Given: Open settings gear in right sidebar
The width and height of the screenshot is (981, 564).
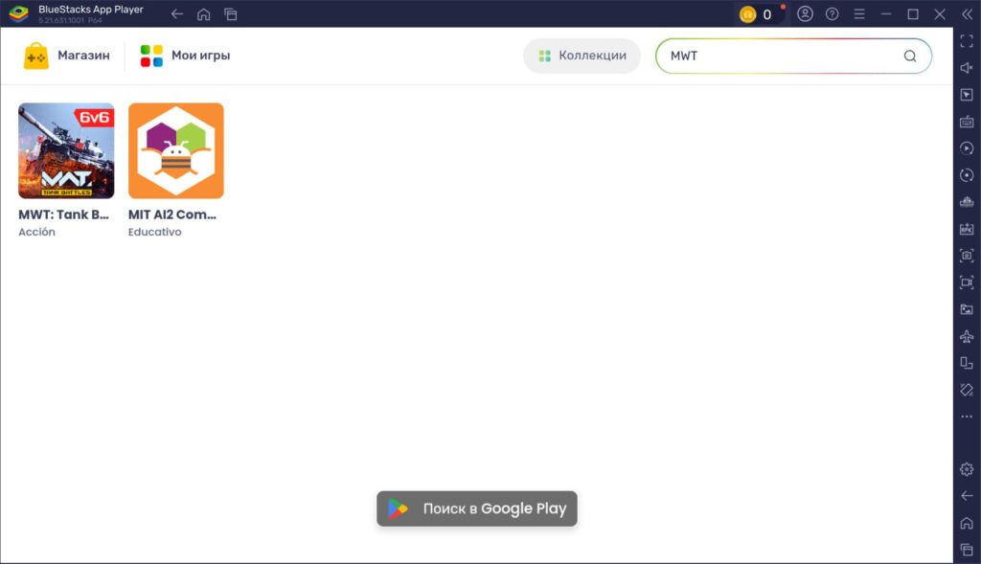Looking at the screenshot, I should 967,469.
